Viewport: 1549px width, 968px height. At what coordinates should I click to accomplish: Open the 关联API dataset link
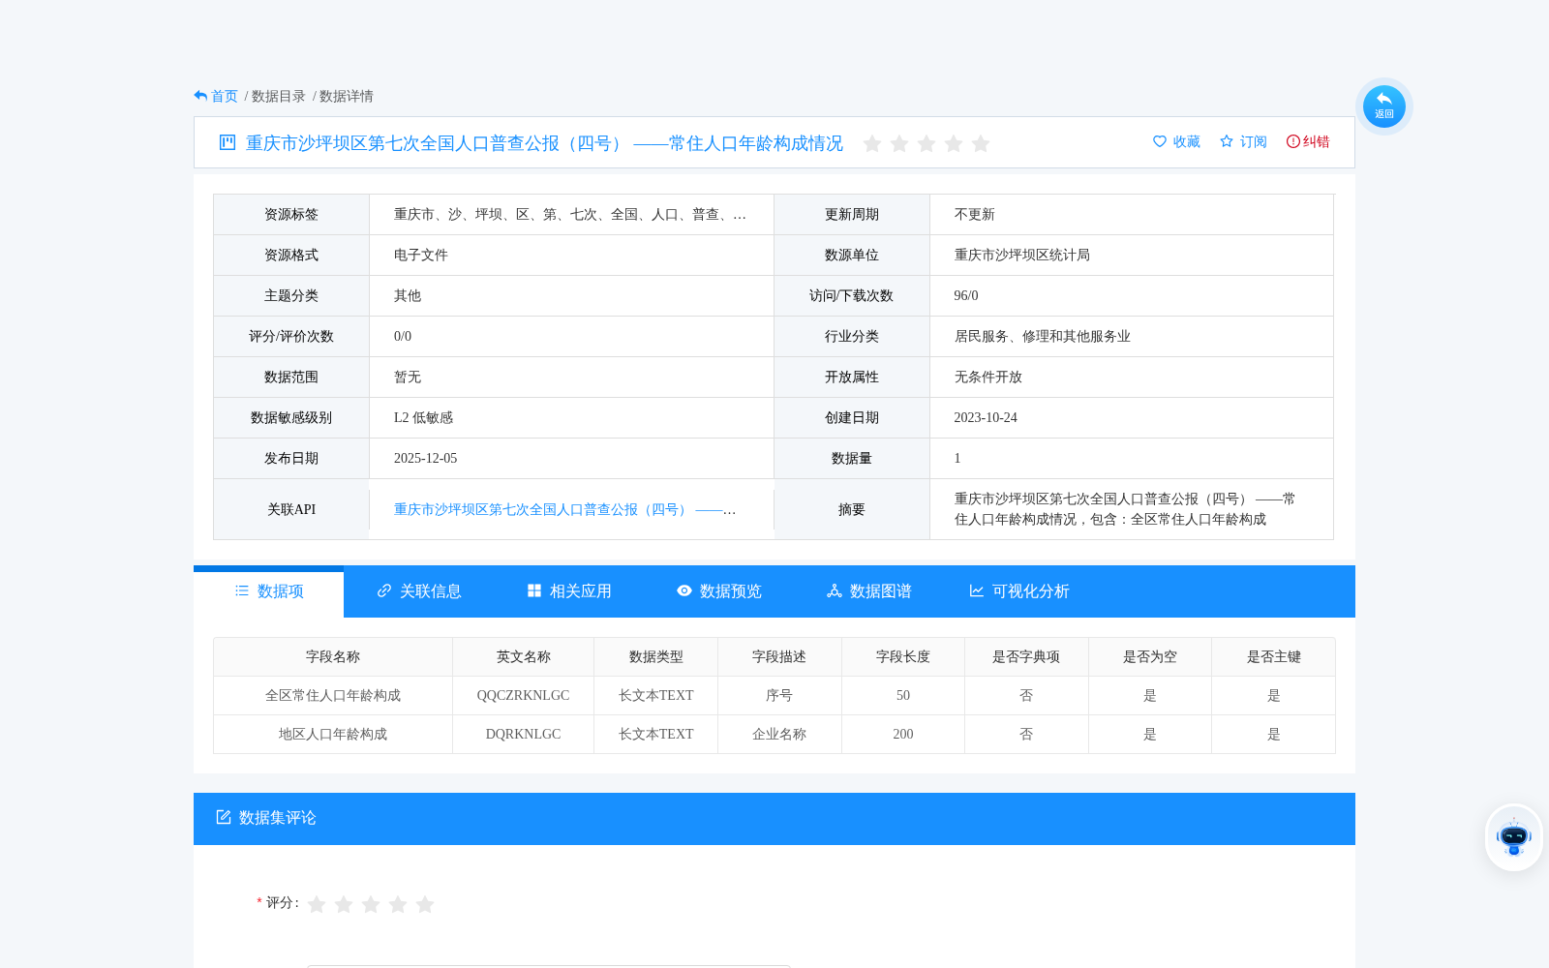coord(564,509)
